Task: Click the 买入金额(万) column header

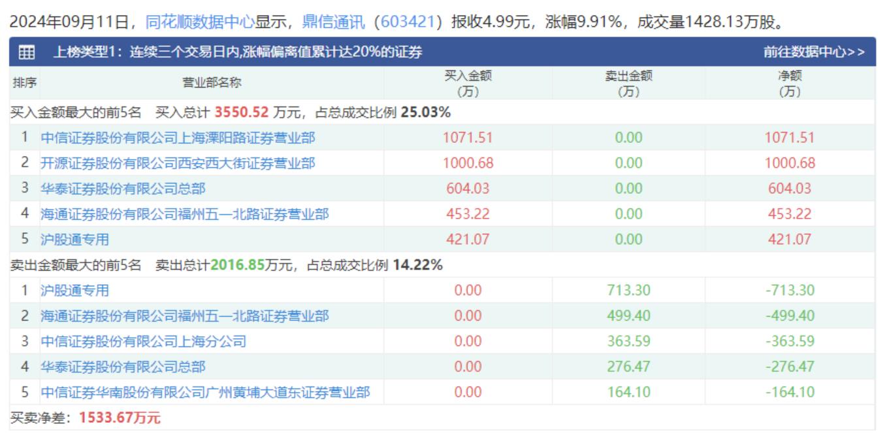Action: tap(468, 84)
